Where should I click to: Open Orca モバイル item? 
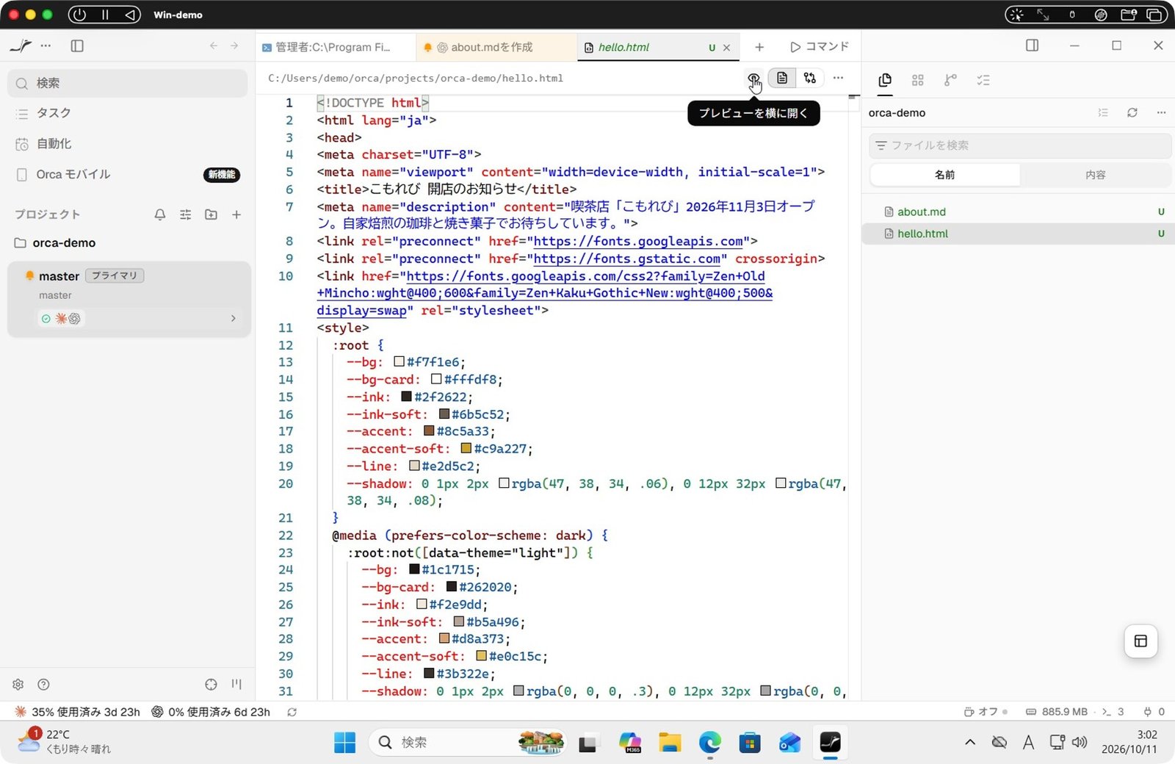pos(128,175)
